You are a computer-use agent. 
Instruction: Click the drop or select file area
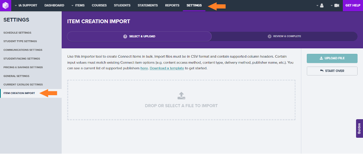coord(181,100)
